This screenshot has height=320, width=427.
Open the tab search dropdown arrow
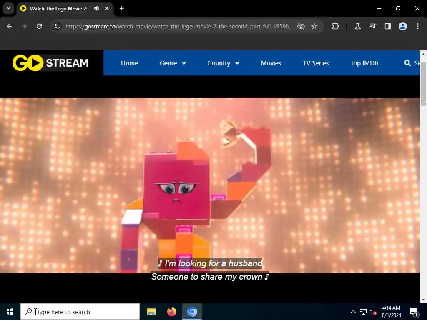tap(8, 8)
